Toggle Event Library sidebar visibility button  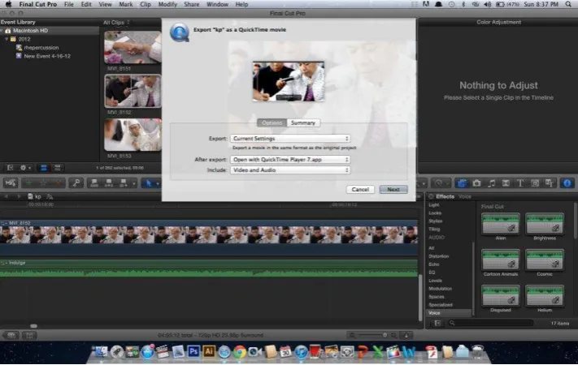coord(10,168)
